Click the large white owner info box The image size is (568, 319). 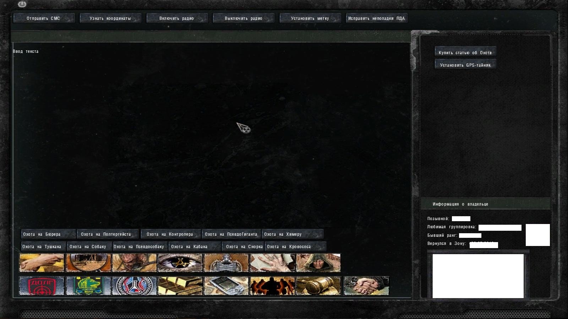coord(478,276)
